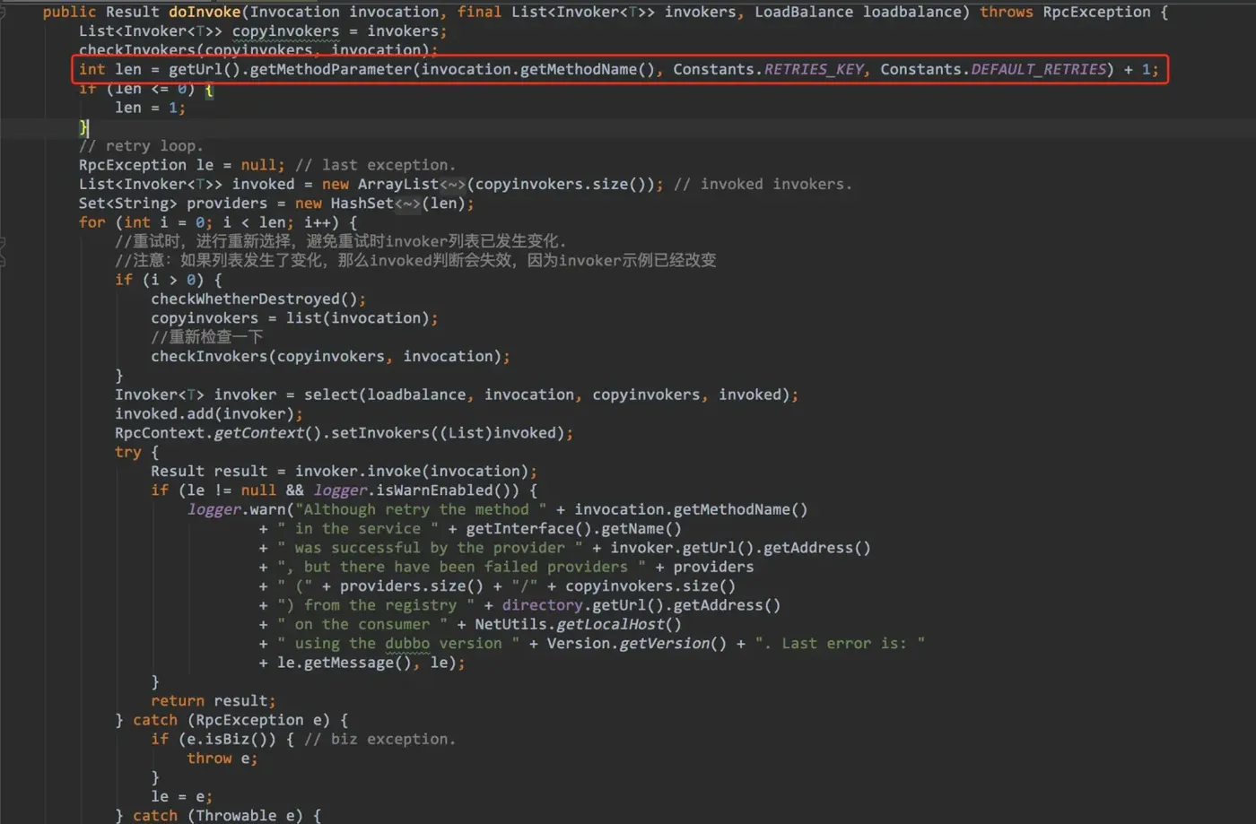The height and width of the screenshot is (824, 1256).
Task: Click the " in the service " string
Action: coord(358,529)
